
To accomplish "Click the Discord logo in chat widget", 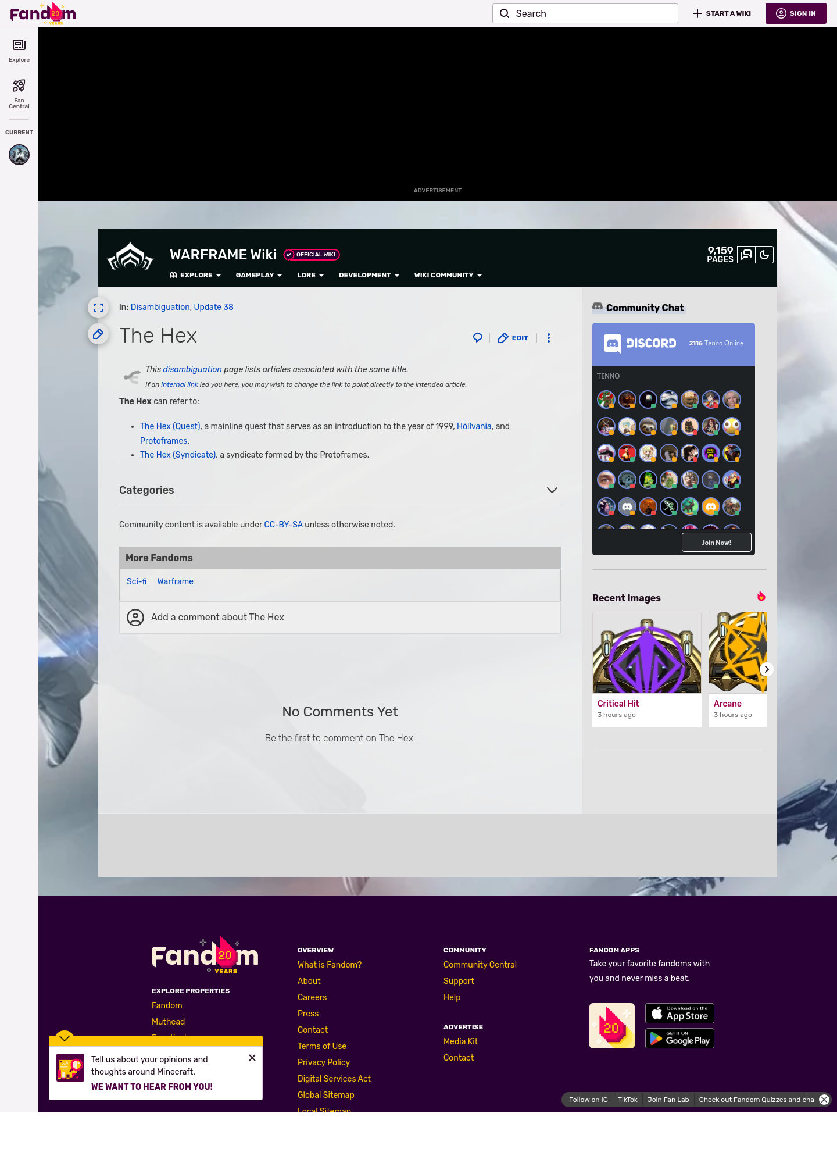I will point(640,343).
